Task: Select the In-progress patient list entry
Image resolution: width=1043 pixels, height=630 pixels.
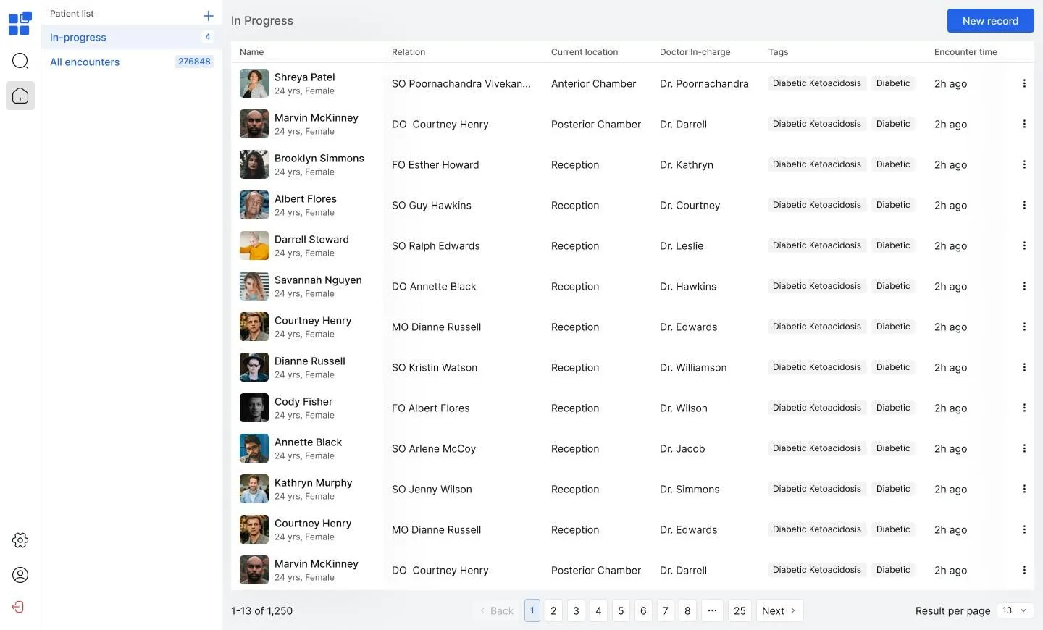Action: (x=78, y=37)
